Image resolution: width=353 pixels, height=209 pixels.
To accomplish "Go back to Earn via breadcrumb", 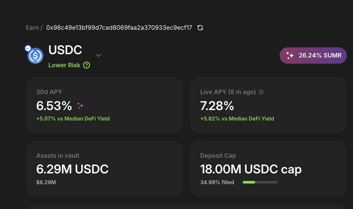I will click(32, 28).
